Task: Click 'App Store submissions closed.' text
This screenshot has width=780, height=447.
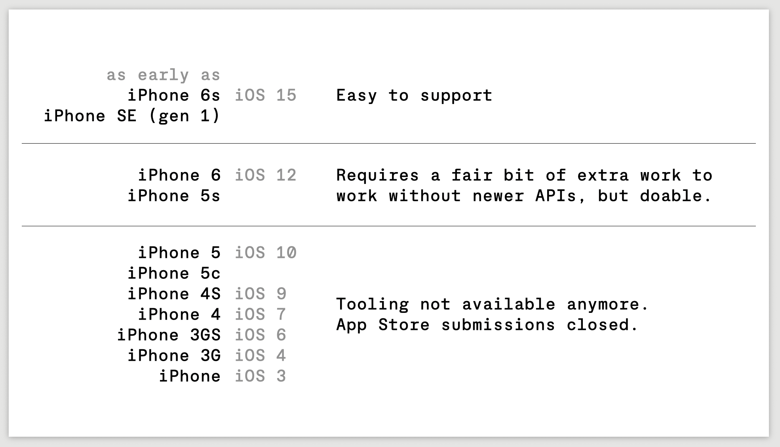Action: pyautogui.click(x=487, y=325)
